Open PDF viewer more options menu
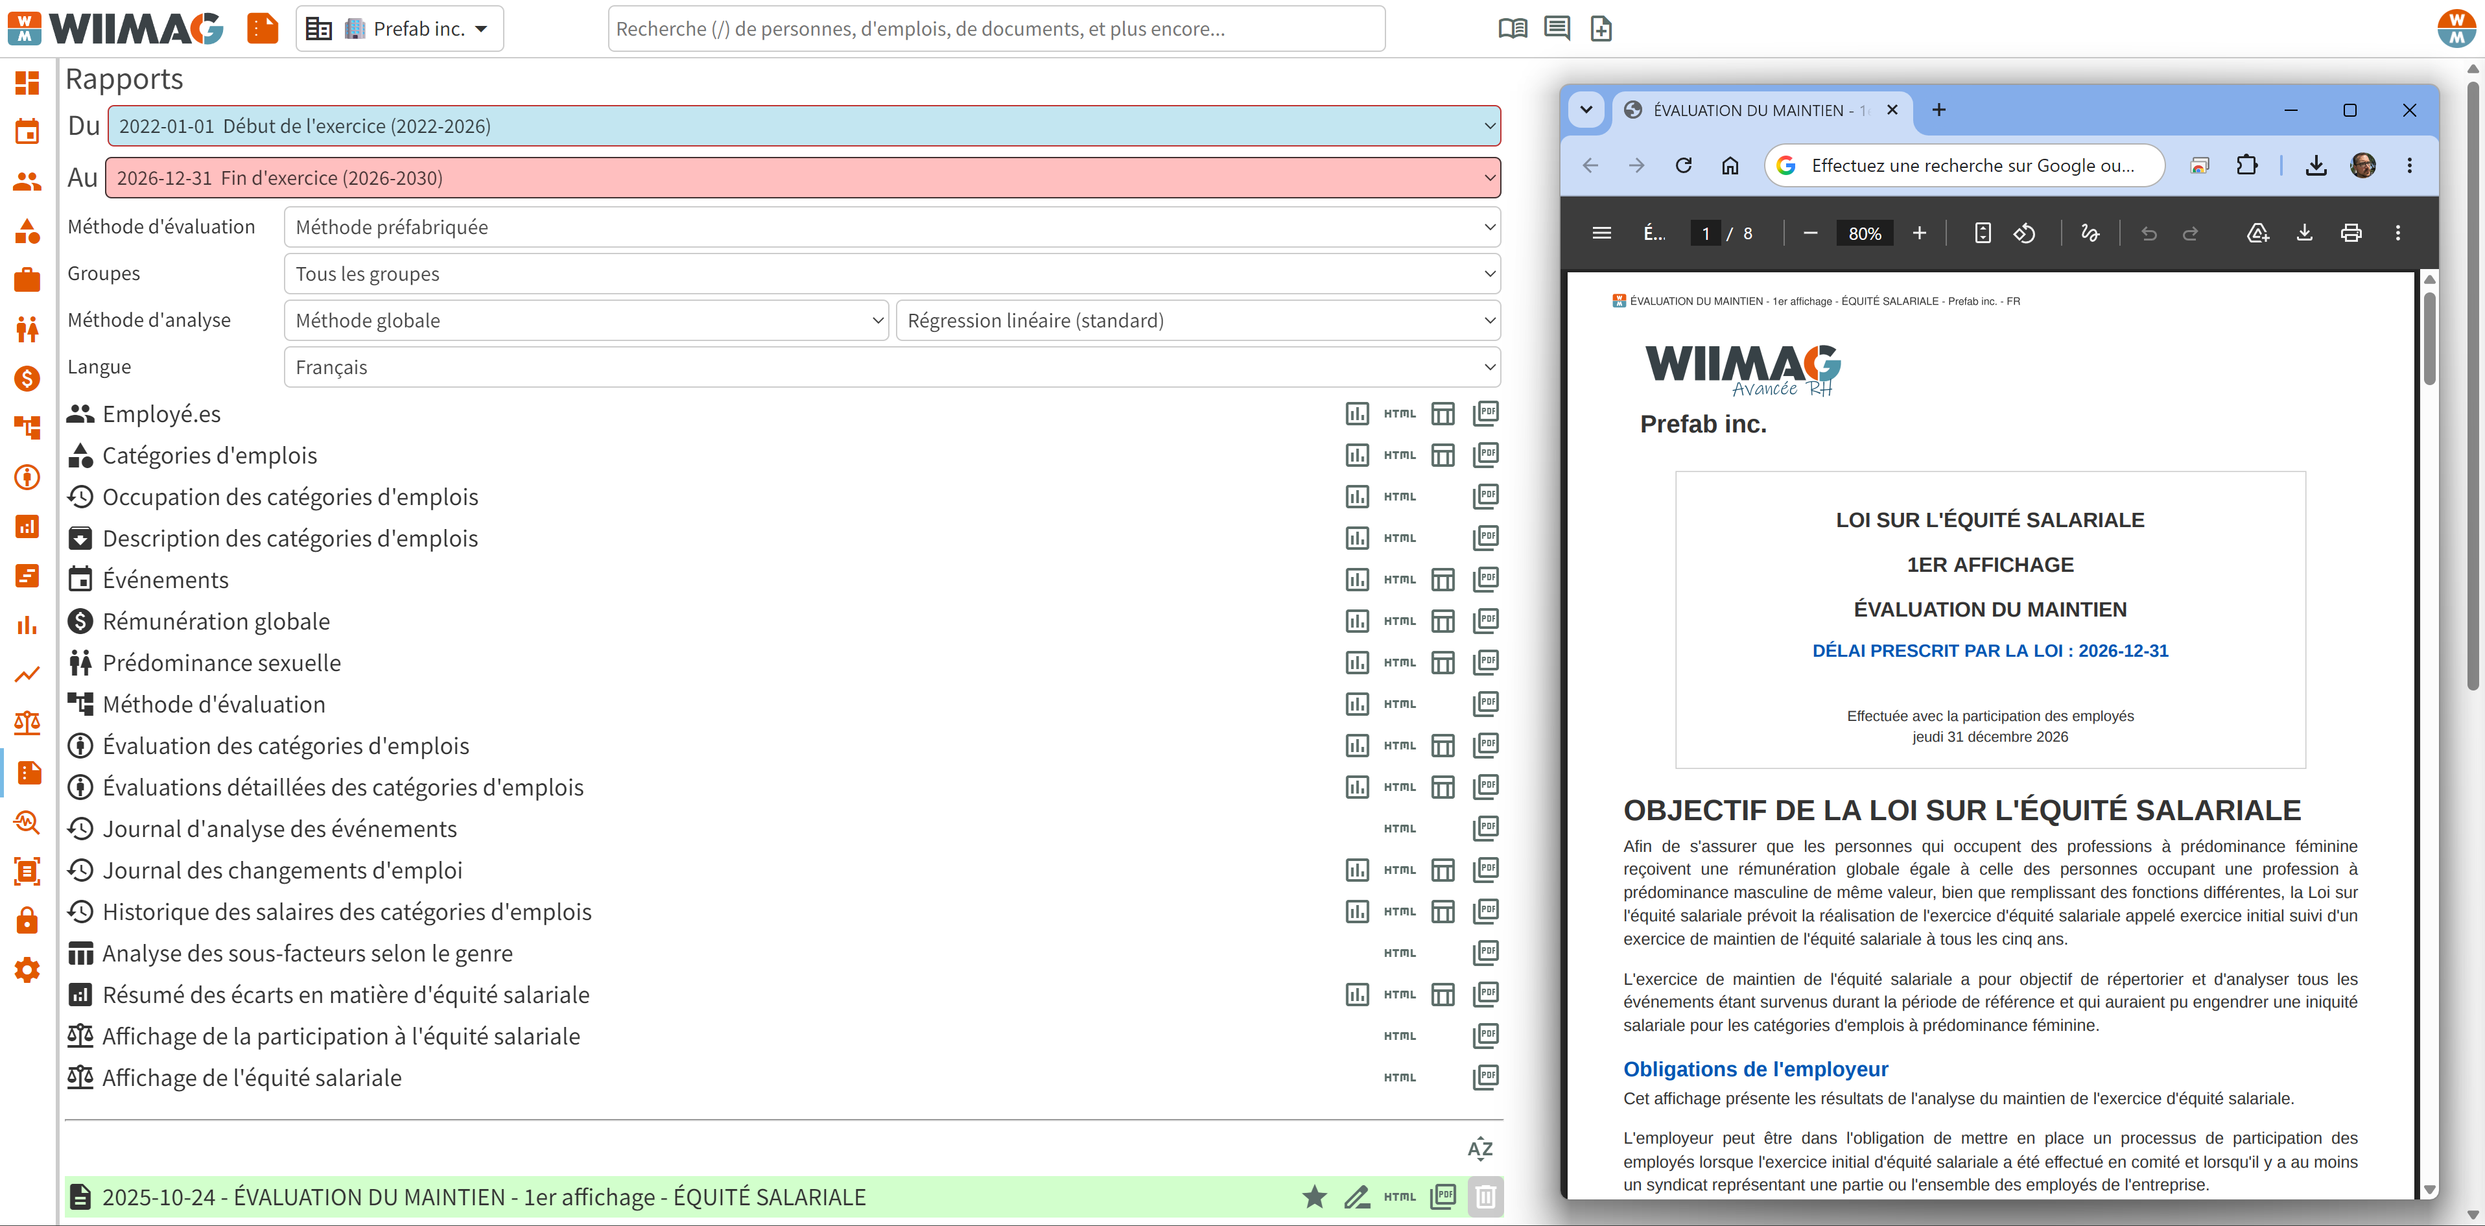 (2398, 233)
